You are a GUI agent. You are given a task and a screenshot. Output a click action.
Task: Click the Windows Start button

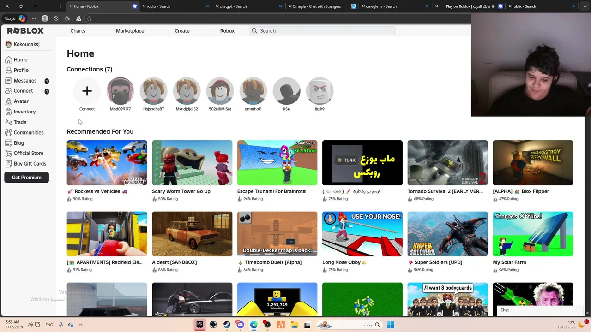pyautogui.click(x=390, y=325)
